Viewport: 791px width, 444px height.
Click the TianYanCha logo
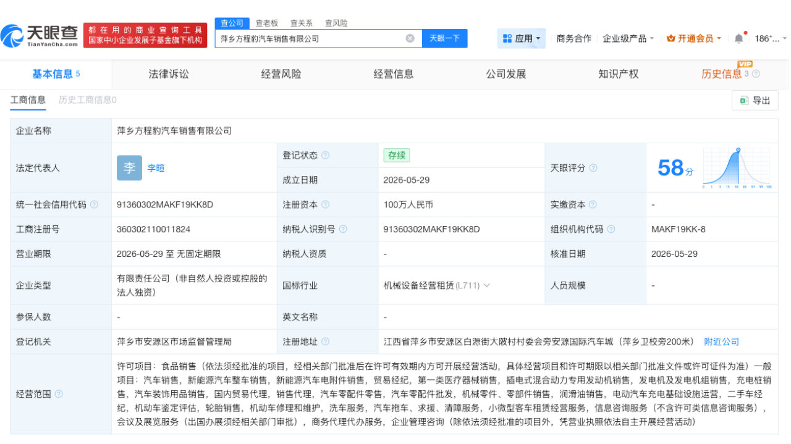[x=40, y=36]
